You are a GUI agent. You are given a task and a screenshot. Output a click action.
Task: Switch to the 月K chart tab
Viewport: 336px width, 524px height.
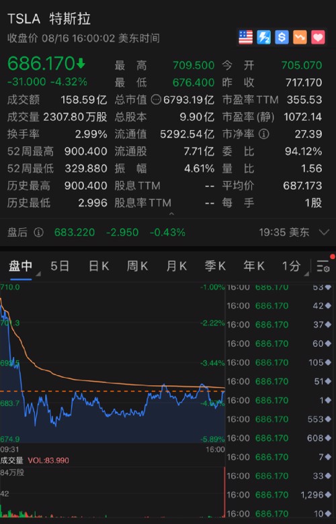(x=176, y=266)
